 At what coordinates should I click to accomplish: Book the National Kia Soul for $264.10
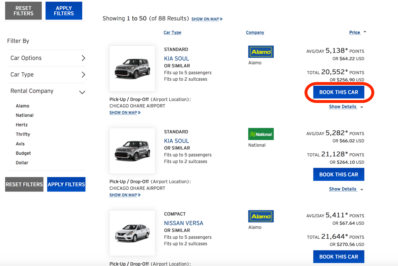(339, 175)
